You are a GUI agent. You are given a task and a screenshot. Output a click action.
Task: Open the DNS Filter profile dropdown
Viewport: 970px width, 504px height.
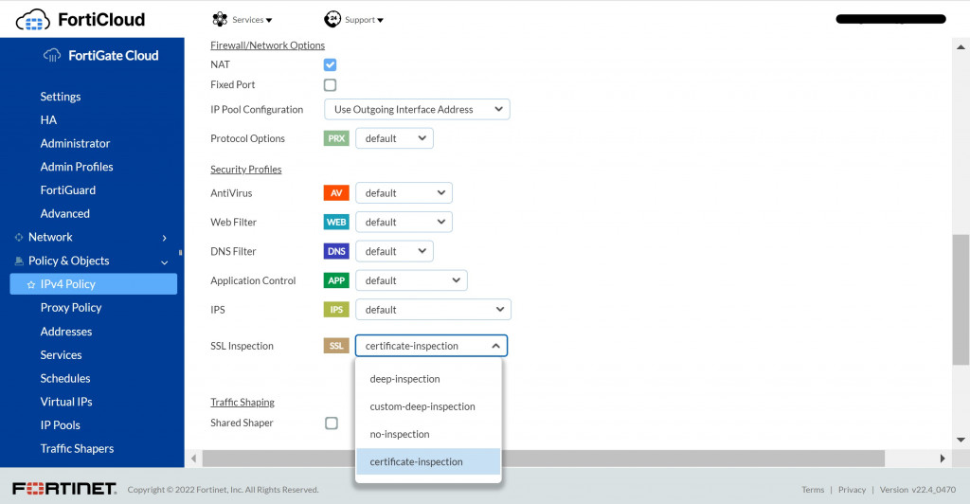pyautogui.click(x=395, y=251)
